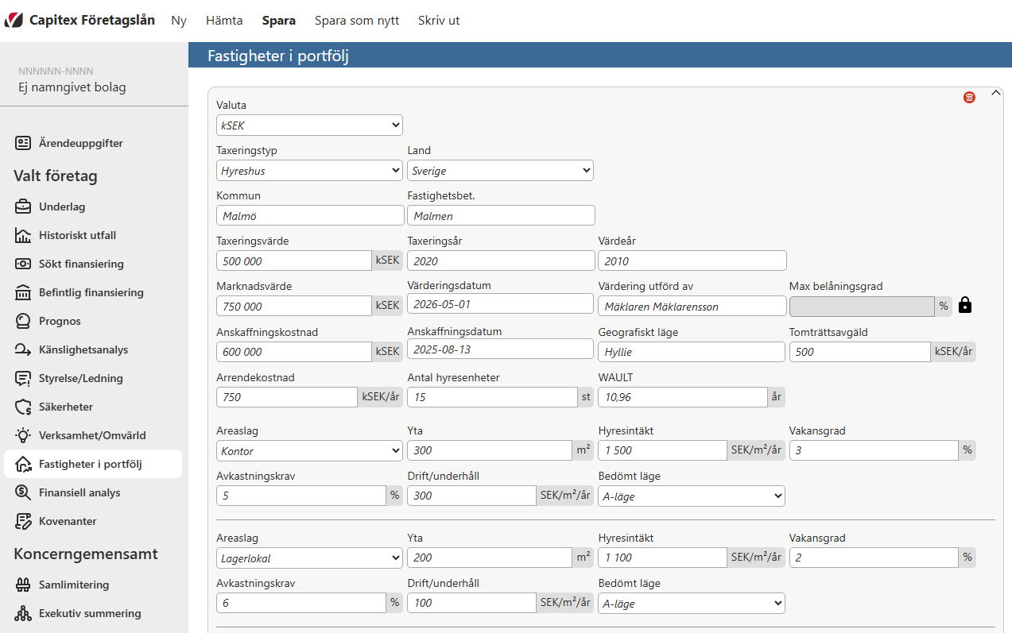This screenshot has height=633, width=1012.
Task: Click the Styrelse/Ledning speech icon
Action: pyautogui.click(x=23, y=378)
